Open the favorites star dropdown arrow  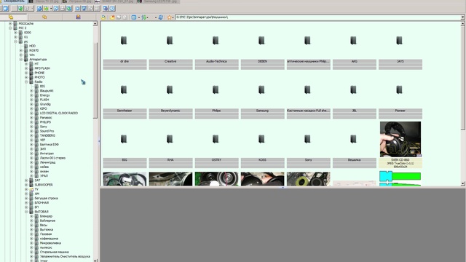click(173, 17)
